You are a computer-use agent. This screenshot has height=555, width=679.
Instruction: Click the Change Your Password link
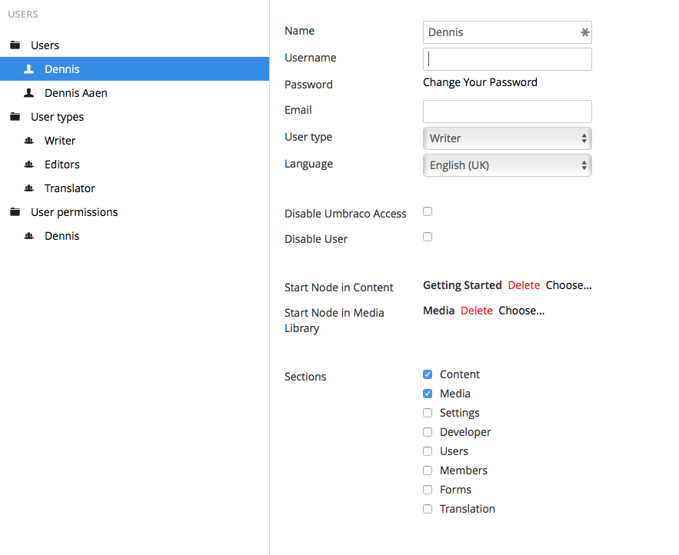[x=480, y=82]
